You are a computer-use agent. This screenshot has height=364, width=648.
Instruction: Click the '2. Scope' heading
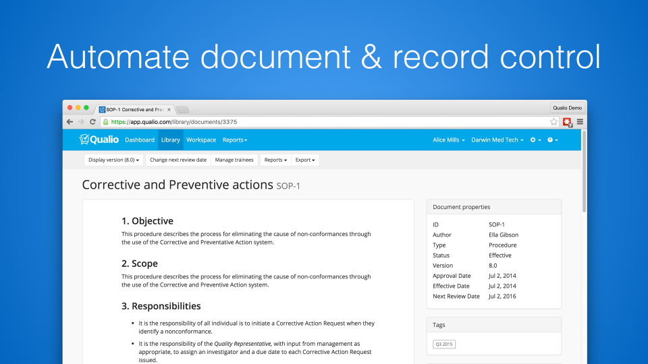[x=139, y=264]
